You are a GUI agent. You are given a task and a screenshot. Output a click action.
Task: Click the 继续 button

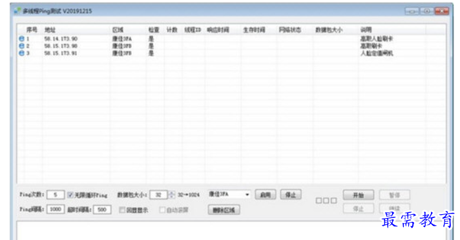click(395, 208)
